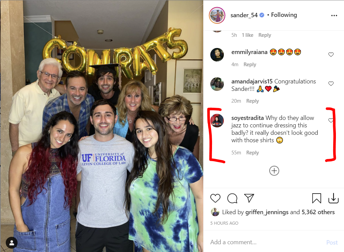
Task: Click the Post comment button
Action: pos(332,242)
